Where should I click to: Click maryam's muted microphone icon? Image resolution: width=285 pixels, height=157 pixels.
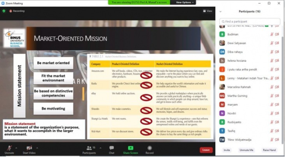coord(272,105)
